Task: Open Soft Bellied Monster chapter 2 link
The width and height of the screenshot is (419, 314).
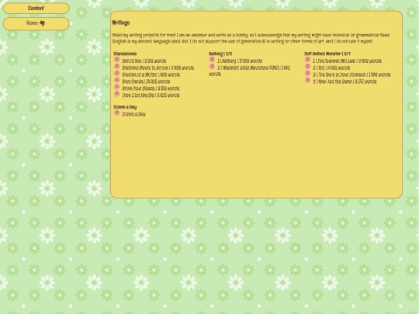Action: coord(331,67)
